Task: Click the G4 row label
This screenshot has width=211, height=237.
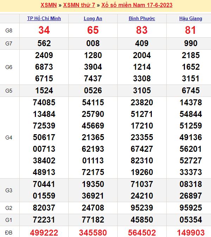Action: (9, 138)
